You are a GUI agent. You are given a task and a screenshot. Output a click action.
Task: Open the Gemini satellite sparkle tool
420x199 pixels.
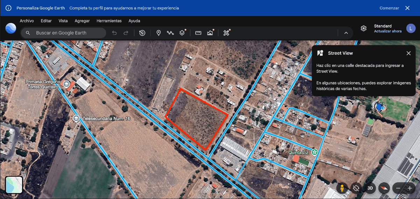tap(226, 33)
